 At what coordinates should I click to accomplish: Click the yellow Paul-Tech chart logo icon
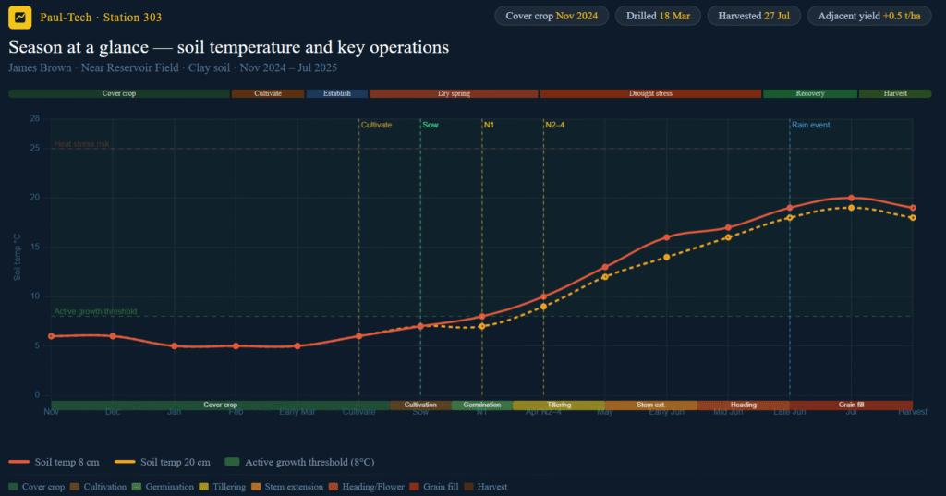point(20,17)
